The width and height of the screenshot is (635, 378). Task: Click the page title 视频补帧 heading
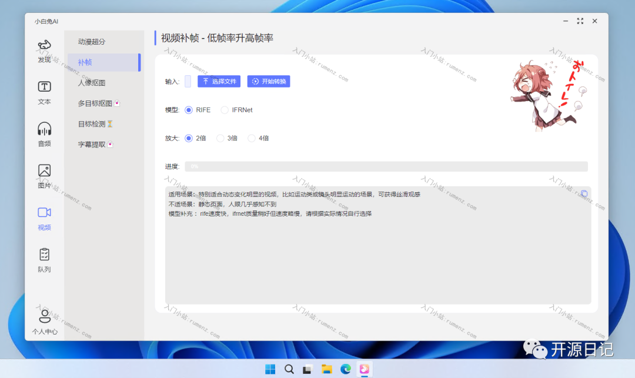(x=217, y=38)
